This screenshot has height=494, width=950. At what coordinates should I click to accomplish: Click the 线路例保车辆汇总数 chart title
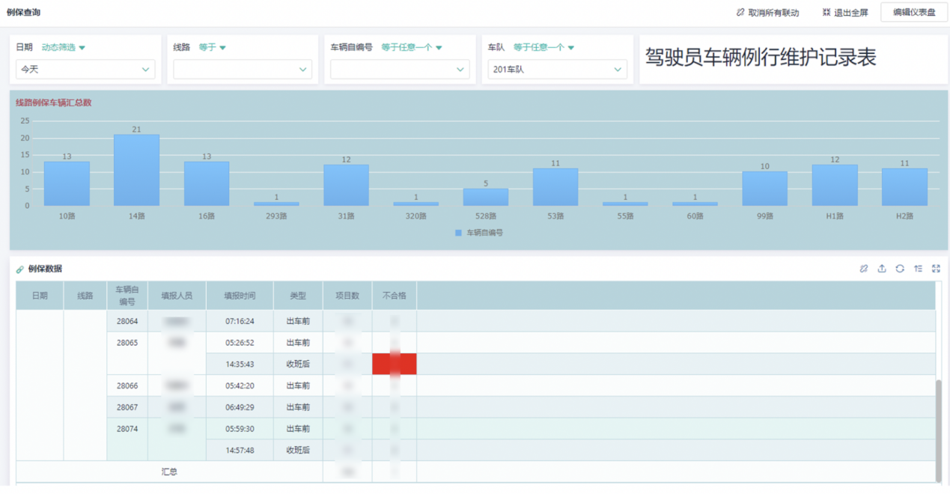pos(53,103)
